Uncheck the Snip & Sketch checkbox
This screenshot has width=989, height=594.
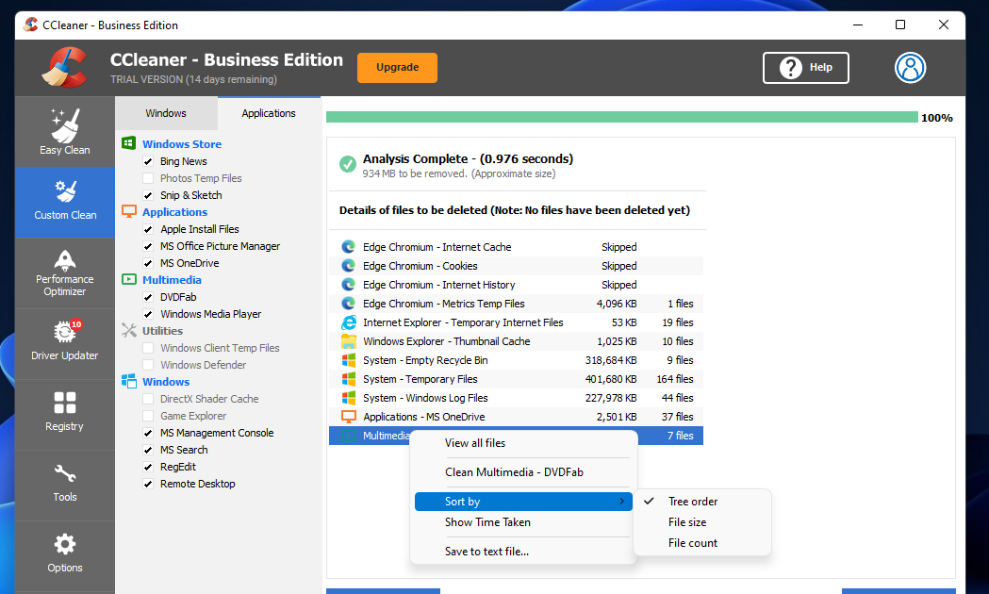(148, 195)
